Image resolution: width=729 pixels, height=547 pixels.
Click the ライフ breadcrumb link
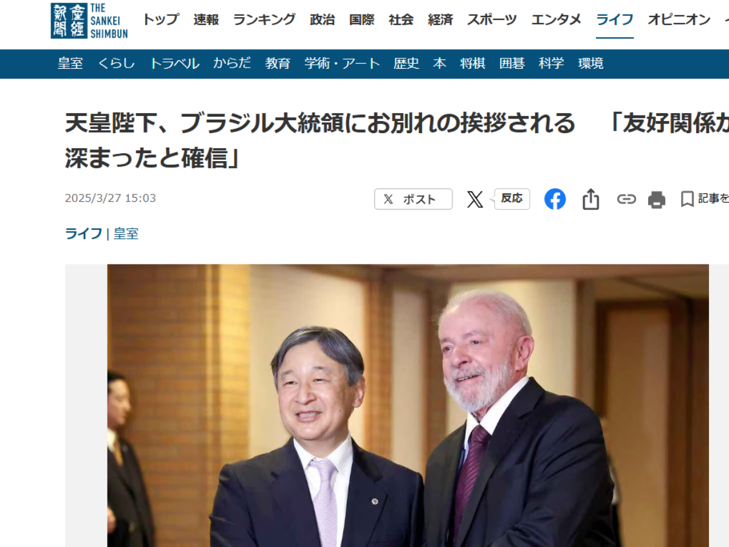click(83, 233)
